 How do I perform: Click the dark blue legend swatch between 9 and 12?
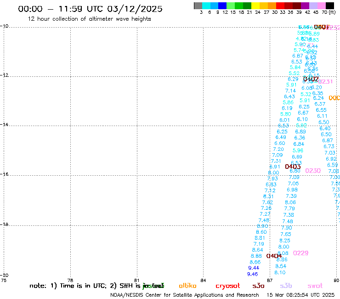222,6
